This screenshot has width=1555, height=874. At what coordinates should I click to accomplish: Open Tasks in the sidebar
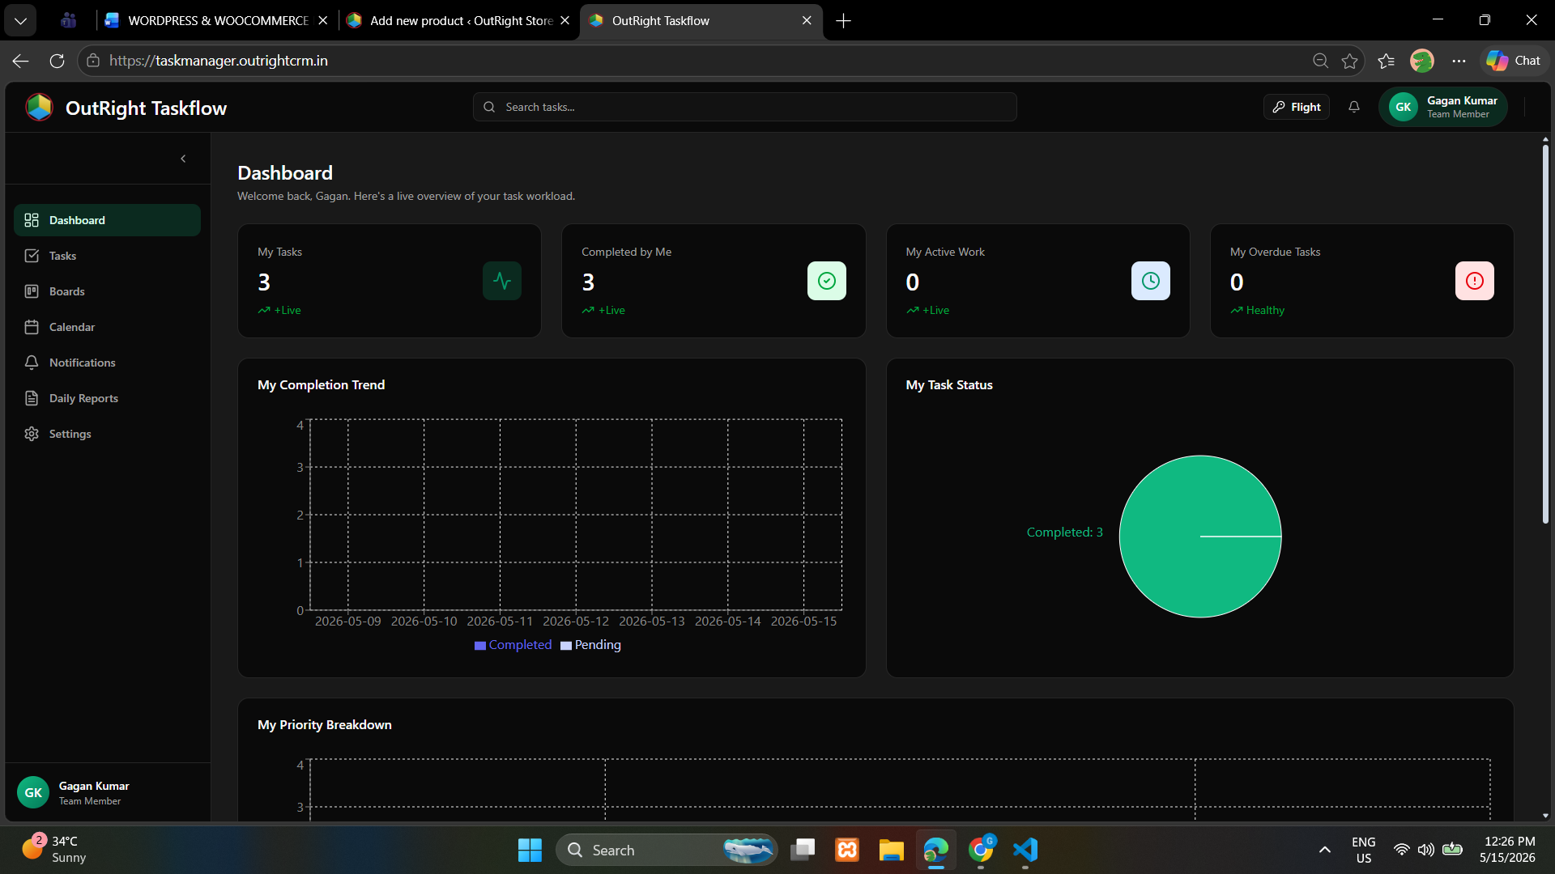point(107,256)
